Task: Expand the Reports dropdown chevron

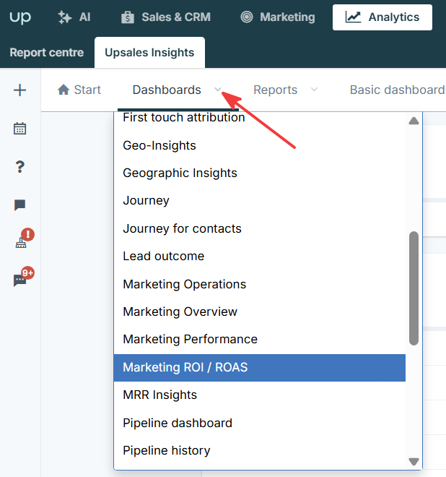Action: point(314,90)
